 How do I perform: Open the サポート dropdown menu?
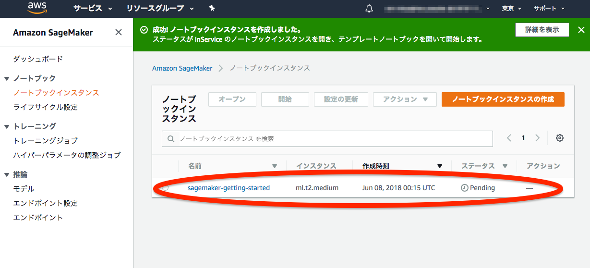pos(549,8)
